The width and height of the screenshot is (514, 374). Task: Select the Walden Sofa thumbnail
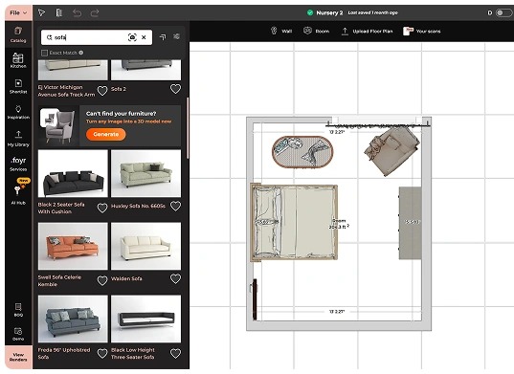point(145,246)
